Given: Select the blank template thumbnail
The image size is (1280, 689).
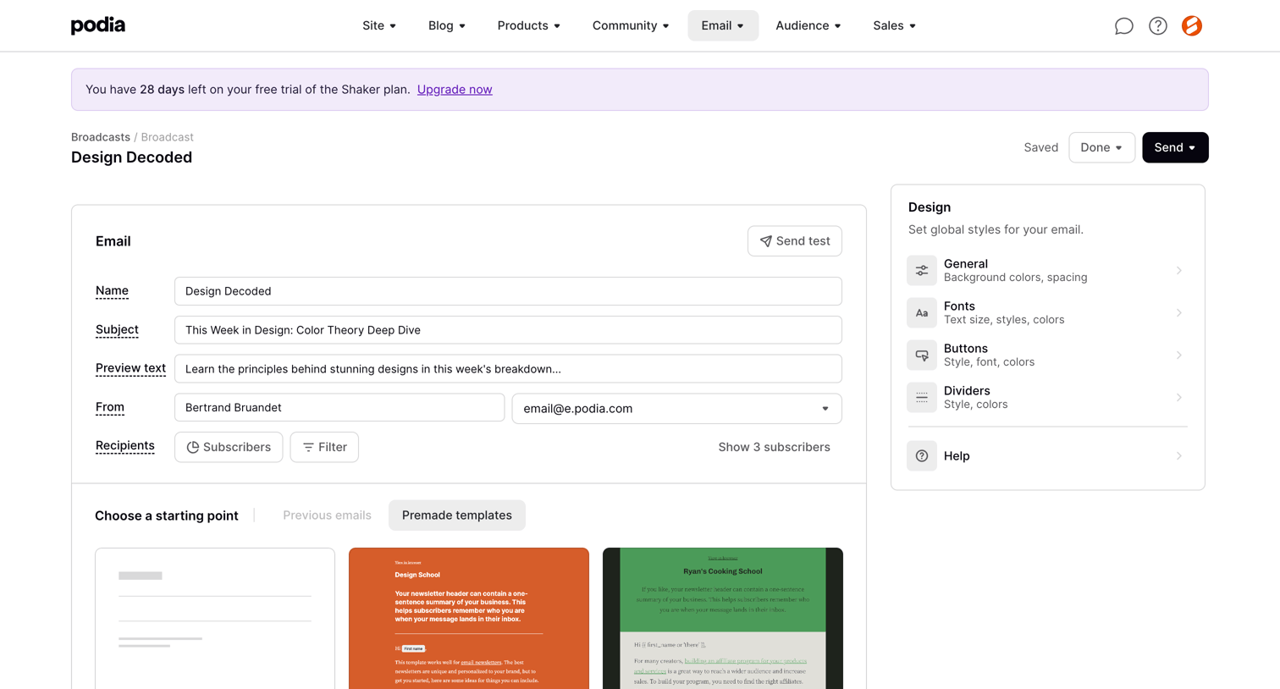Looking at the screenshot, I should pos(215,619).
